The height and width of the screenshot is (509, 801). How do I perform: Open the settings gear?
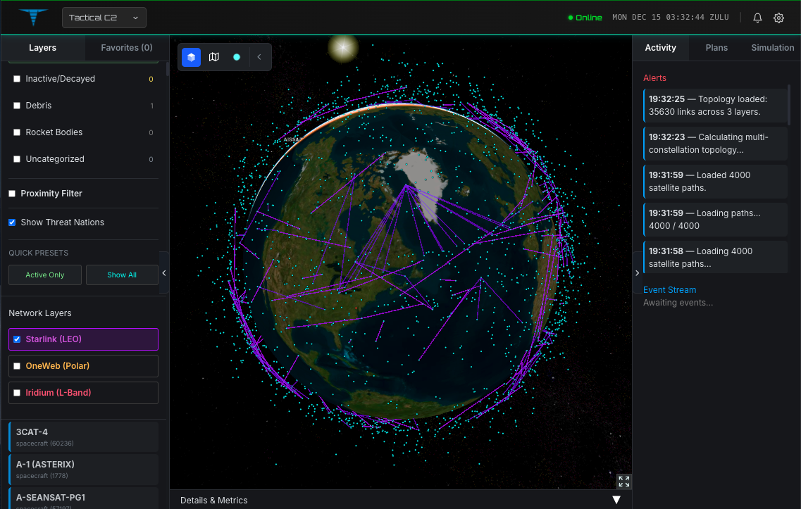click(778, 18)
